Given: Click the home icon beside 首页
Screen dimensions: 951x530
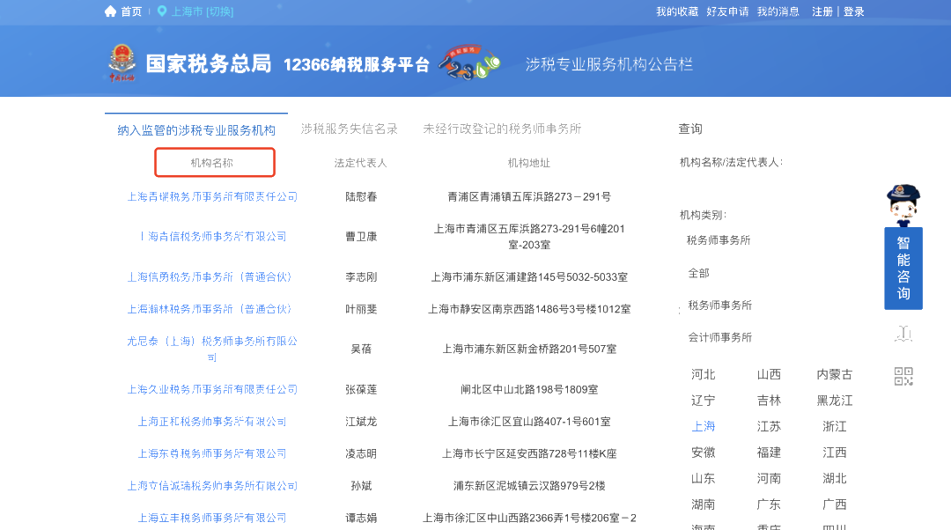Looking at the screenshot, I should (110, 12).
